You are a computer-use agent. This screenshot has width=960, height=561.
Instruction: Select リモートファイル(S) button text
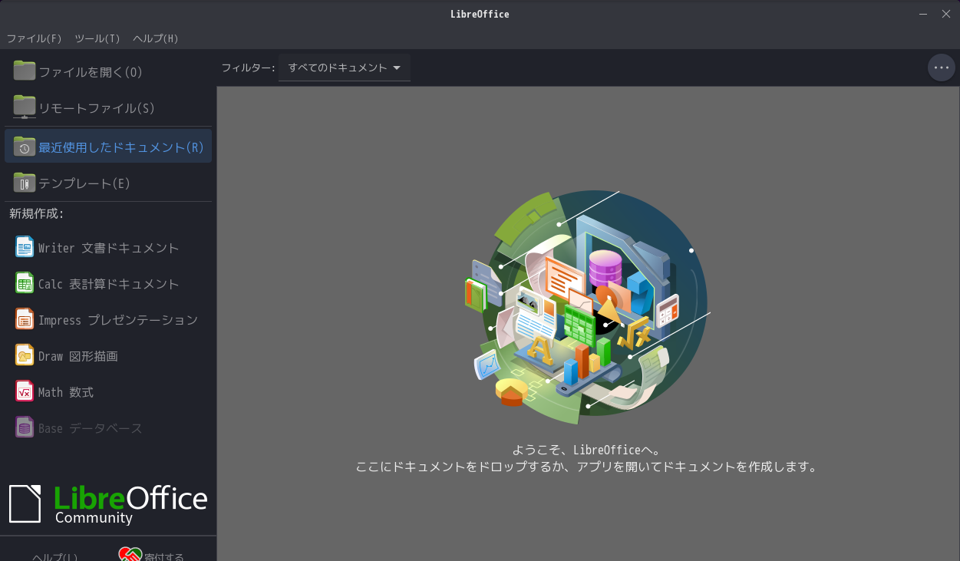click(97, 108)
